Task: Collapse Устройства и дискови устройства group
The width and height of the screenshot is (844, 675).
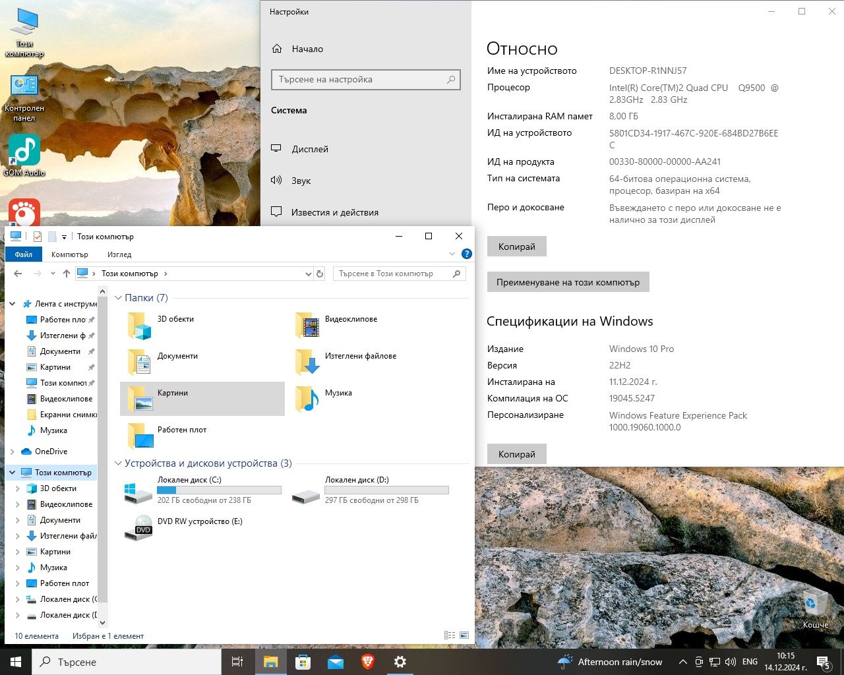Action: click(x=119, y=463)
